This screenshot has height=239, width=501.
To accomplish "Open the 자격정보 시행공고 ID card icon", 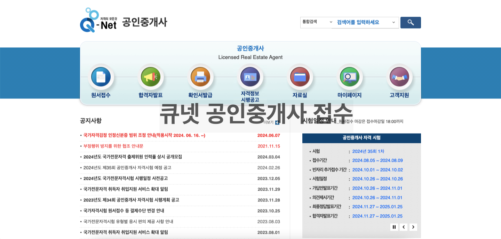I will (250, 77).
